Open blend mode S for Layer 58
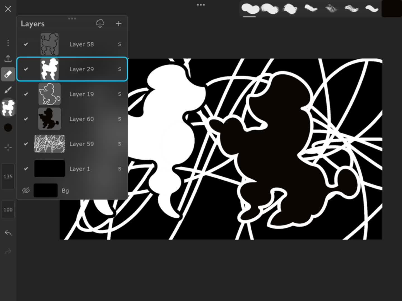The height and width of the screenshot is (301, 402). click(119, 44)
